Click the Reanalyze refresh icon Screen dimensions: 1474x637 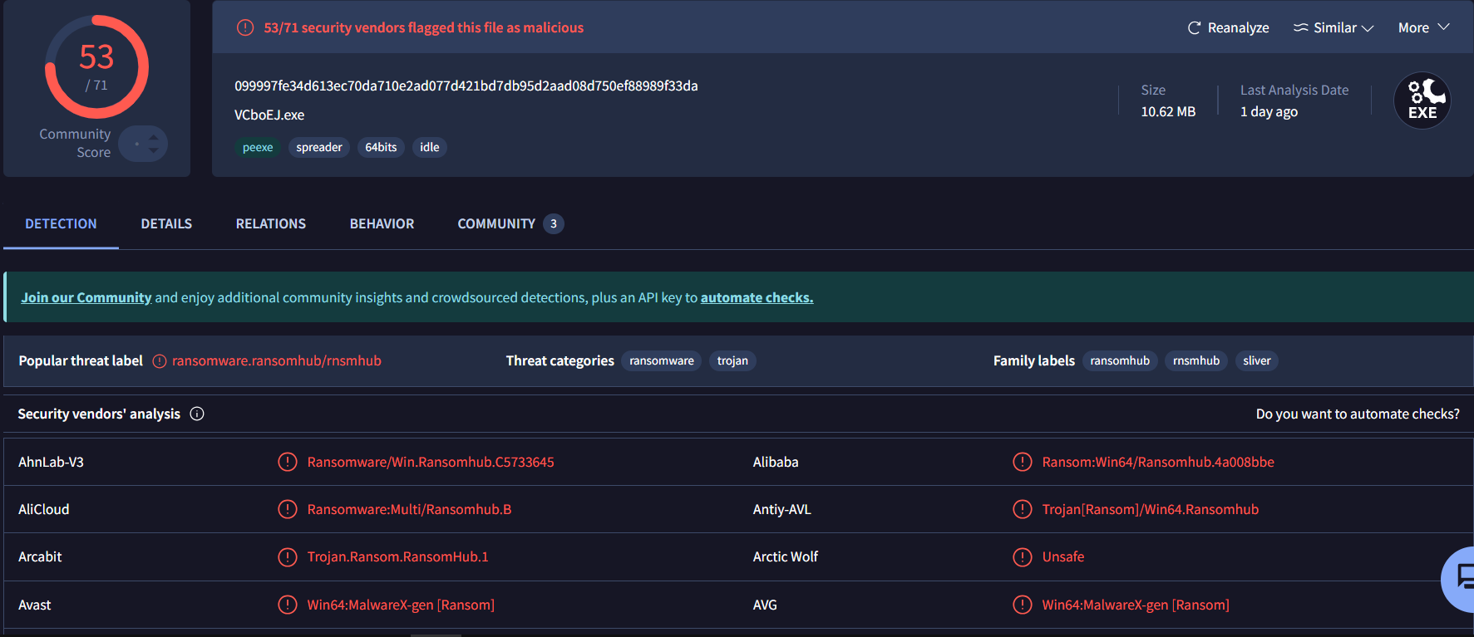1194,28
